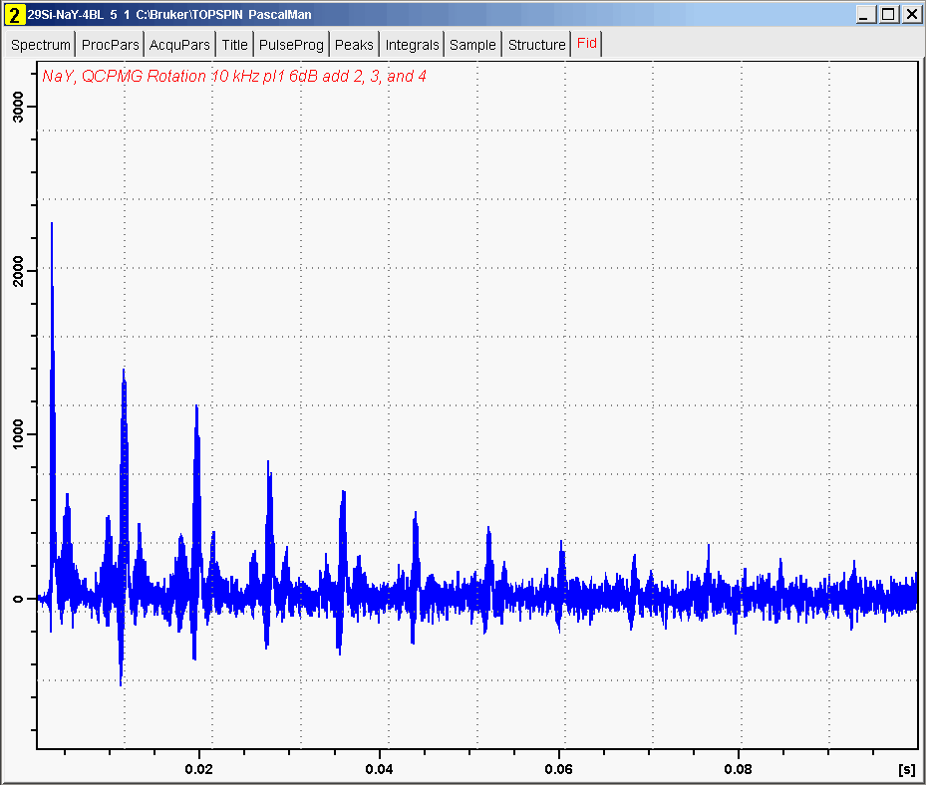Maximize the data window
Screen dimensions: 926x785
point(888,15)
